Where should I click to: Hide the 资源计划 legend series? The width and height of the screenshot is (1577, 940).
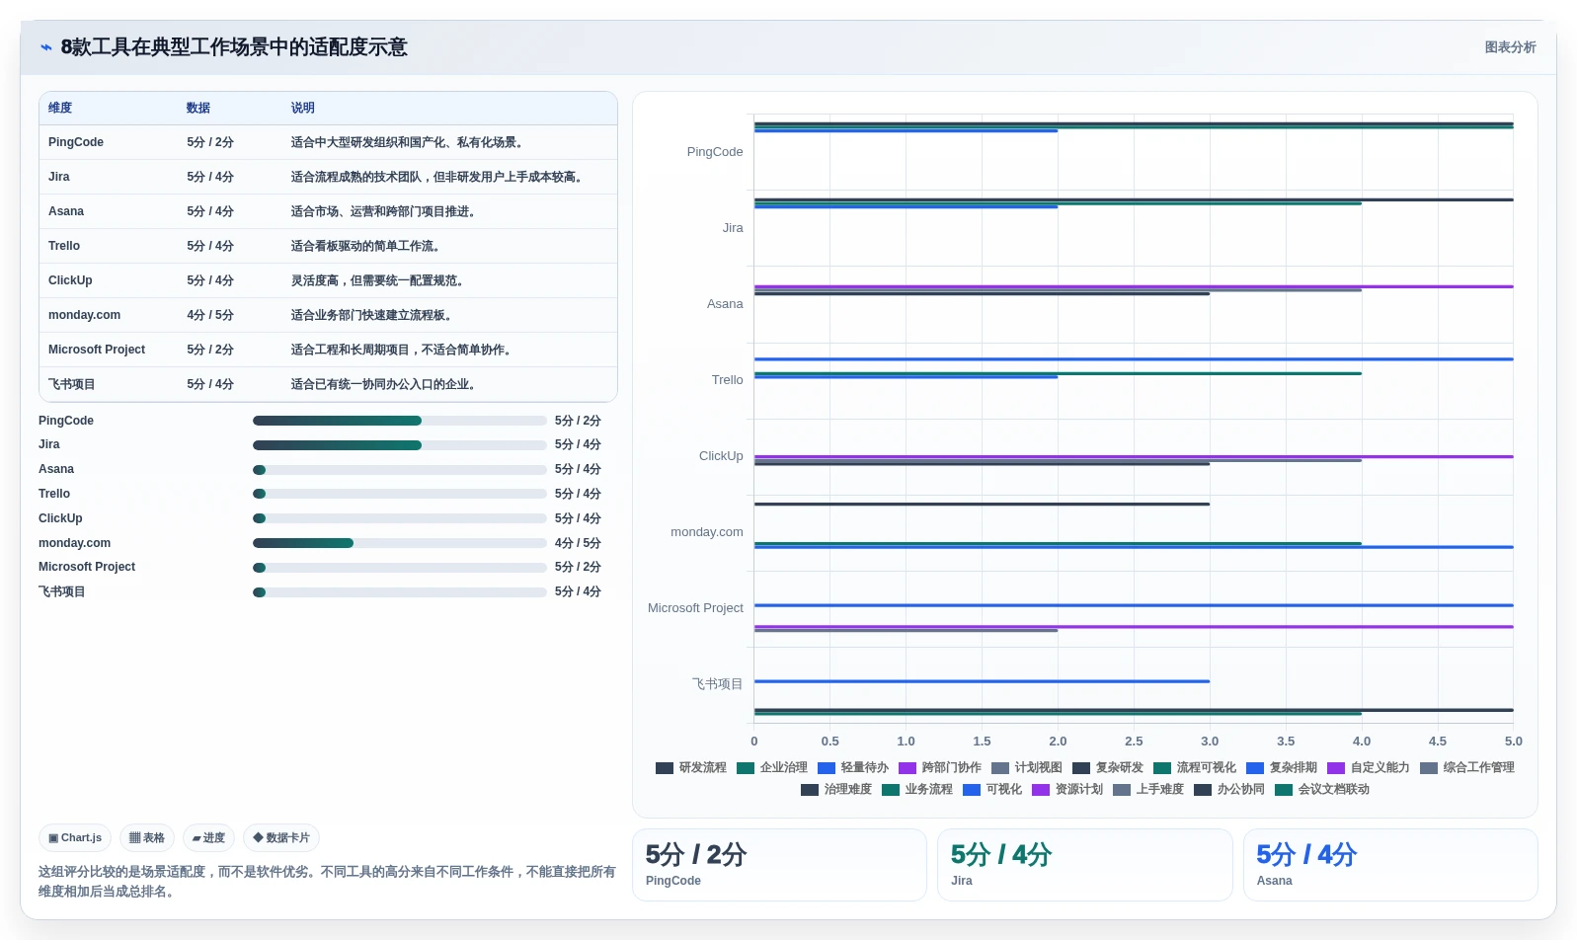click(1067, 790)
